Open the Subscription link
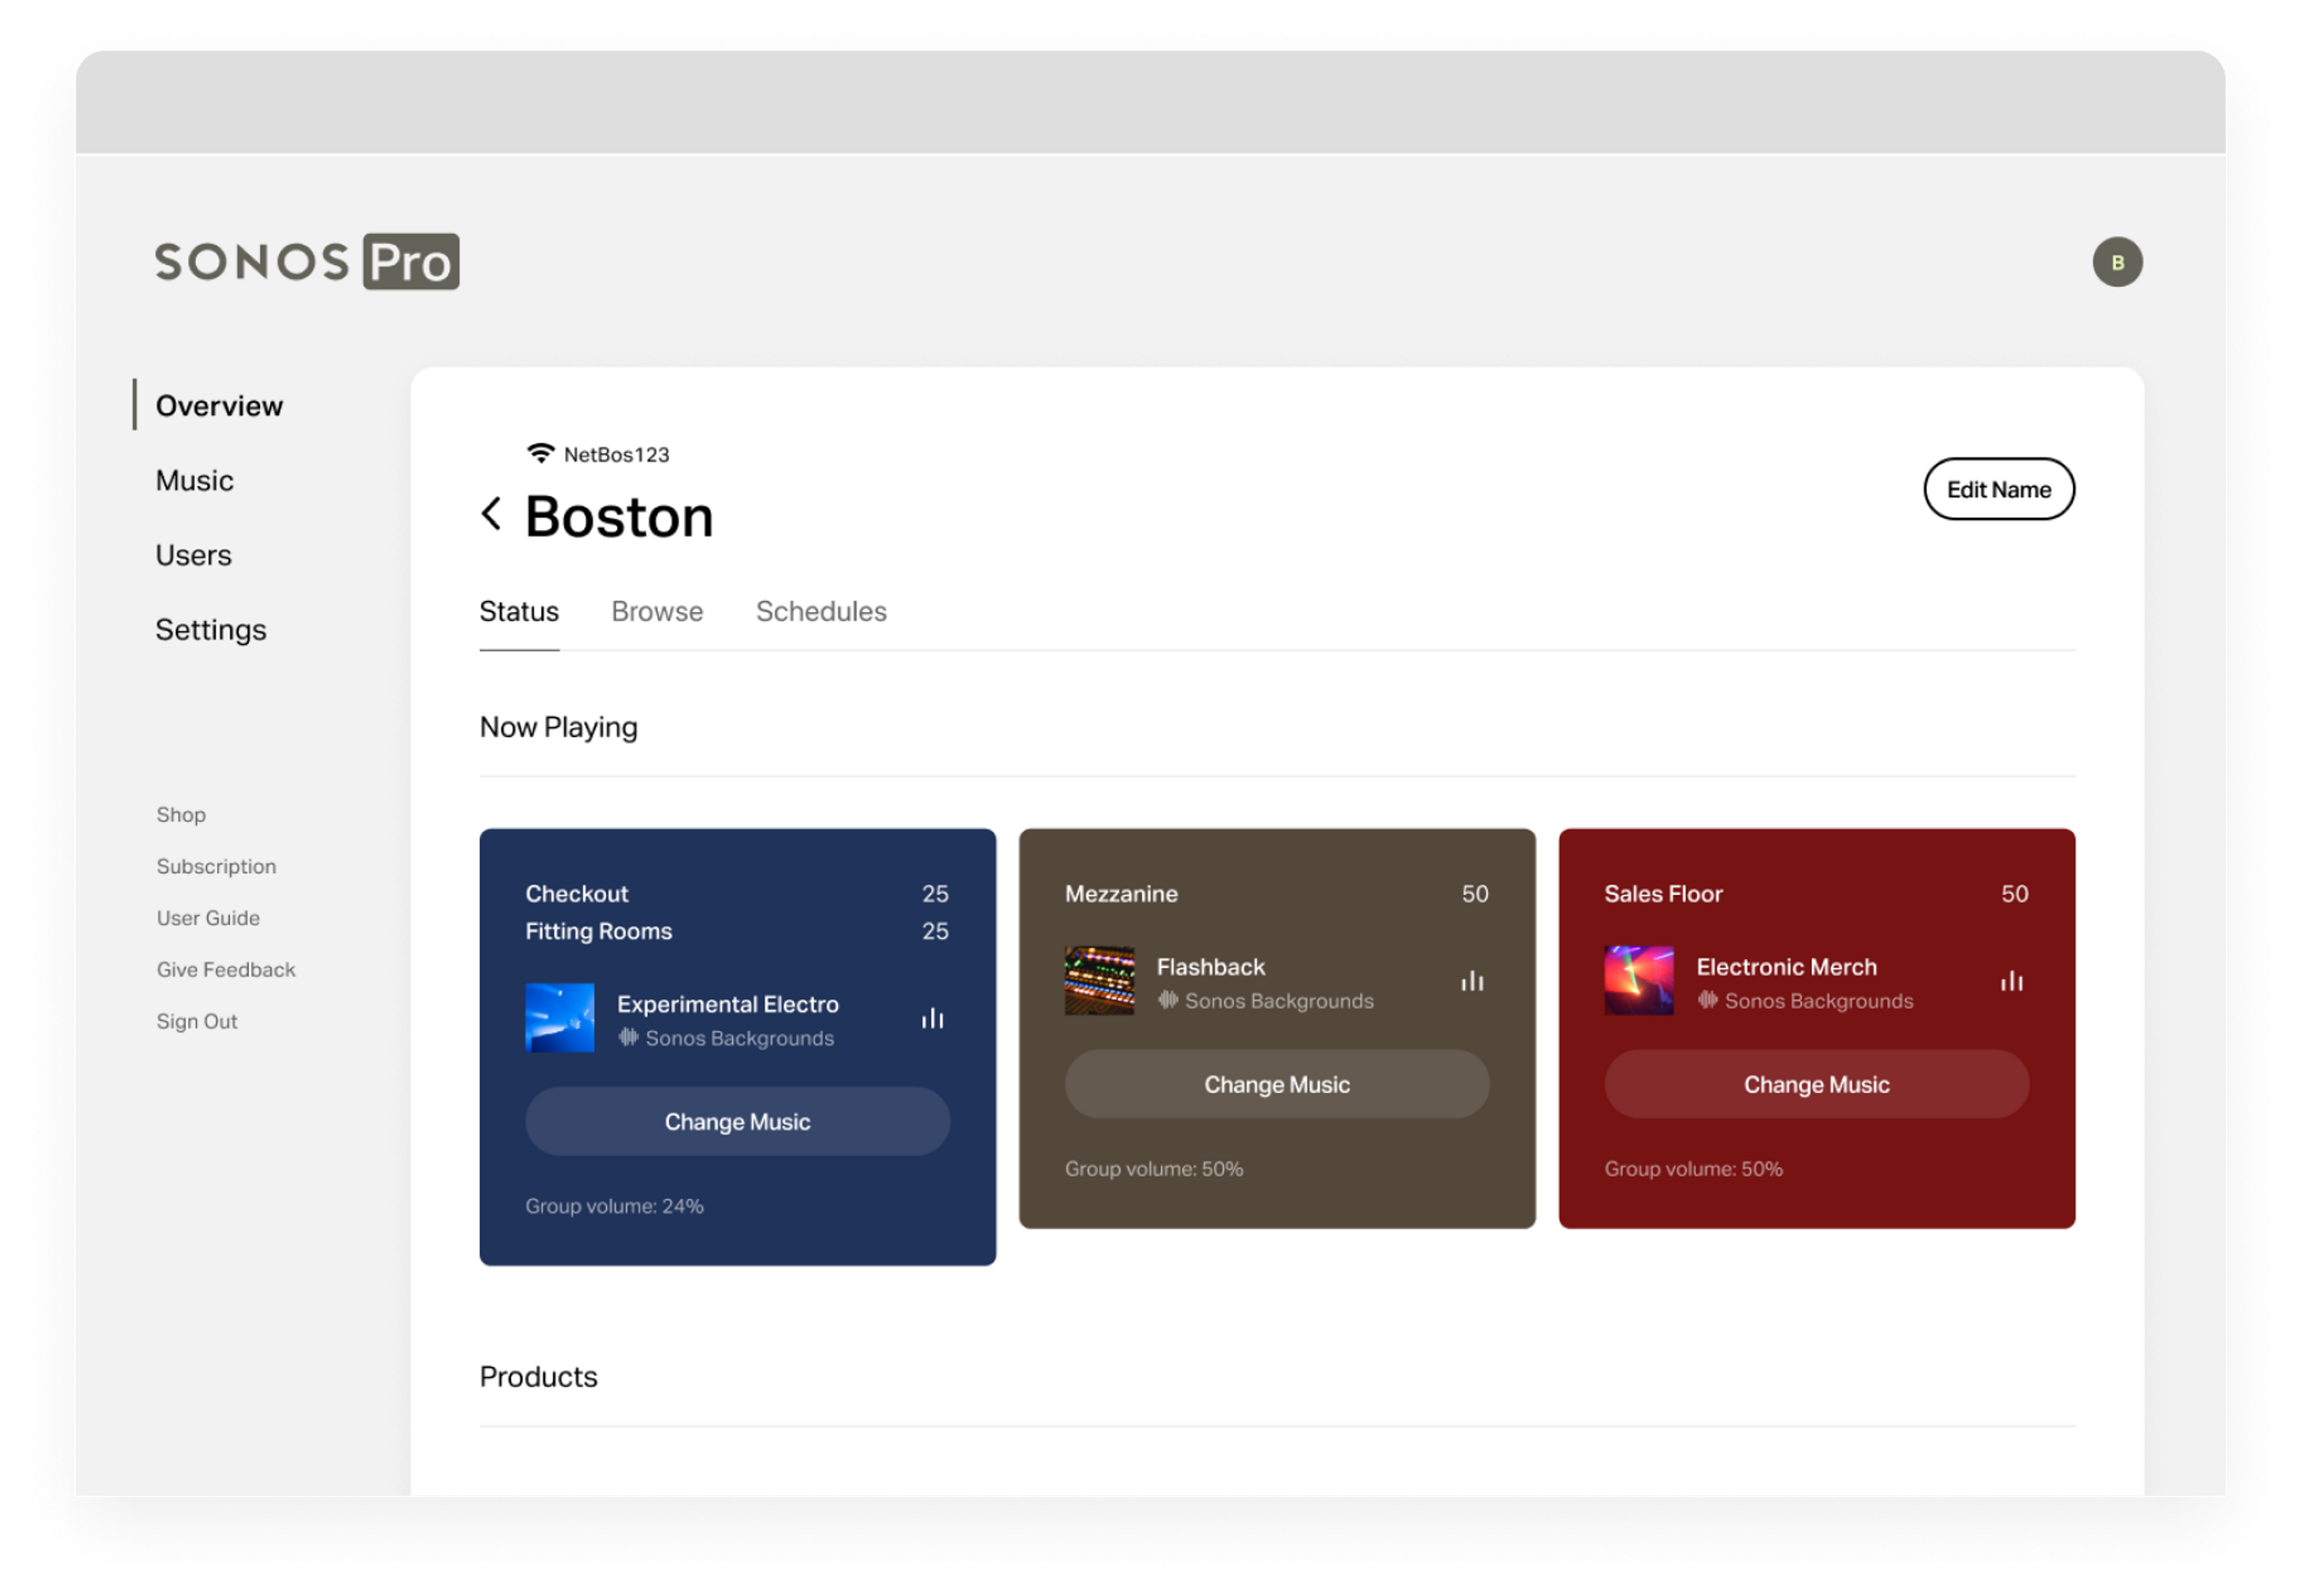 tap(216, 866)
